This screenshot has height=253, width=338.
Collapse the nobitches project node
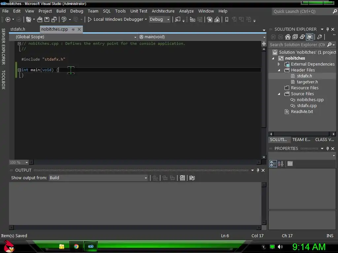tap(273, 58)
